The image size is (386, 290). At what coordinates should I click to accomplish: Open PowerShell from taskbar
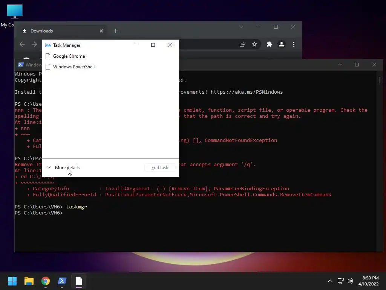pos(62,281)
